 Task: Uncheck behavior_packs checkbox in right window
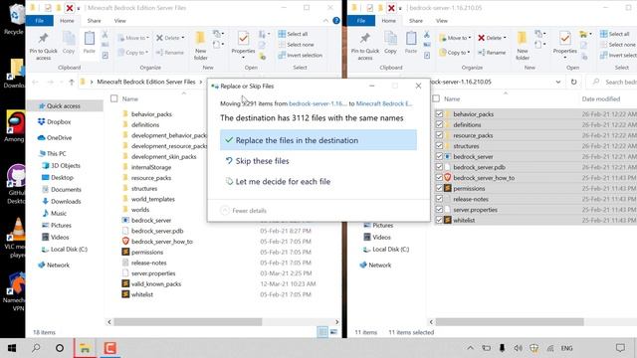[x=439, y=114]
